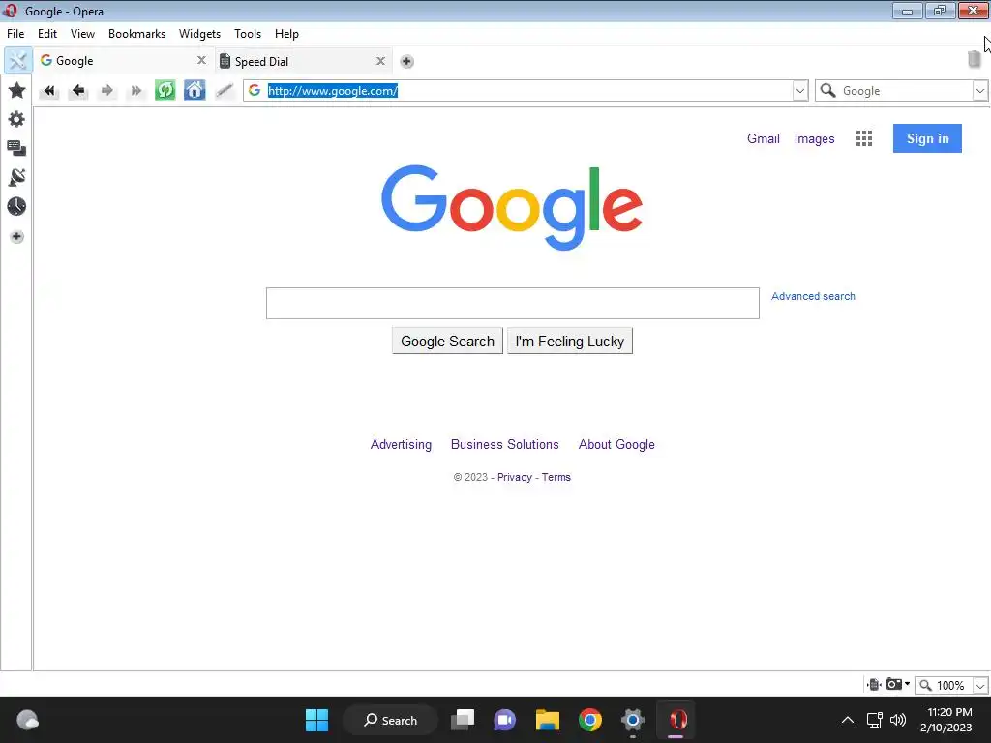Open the Widgets menu

coord(199,34)
